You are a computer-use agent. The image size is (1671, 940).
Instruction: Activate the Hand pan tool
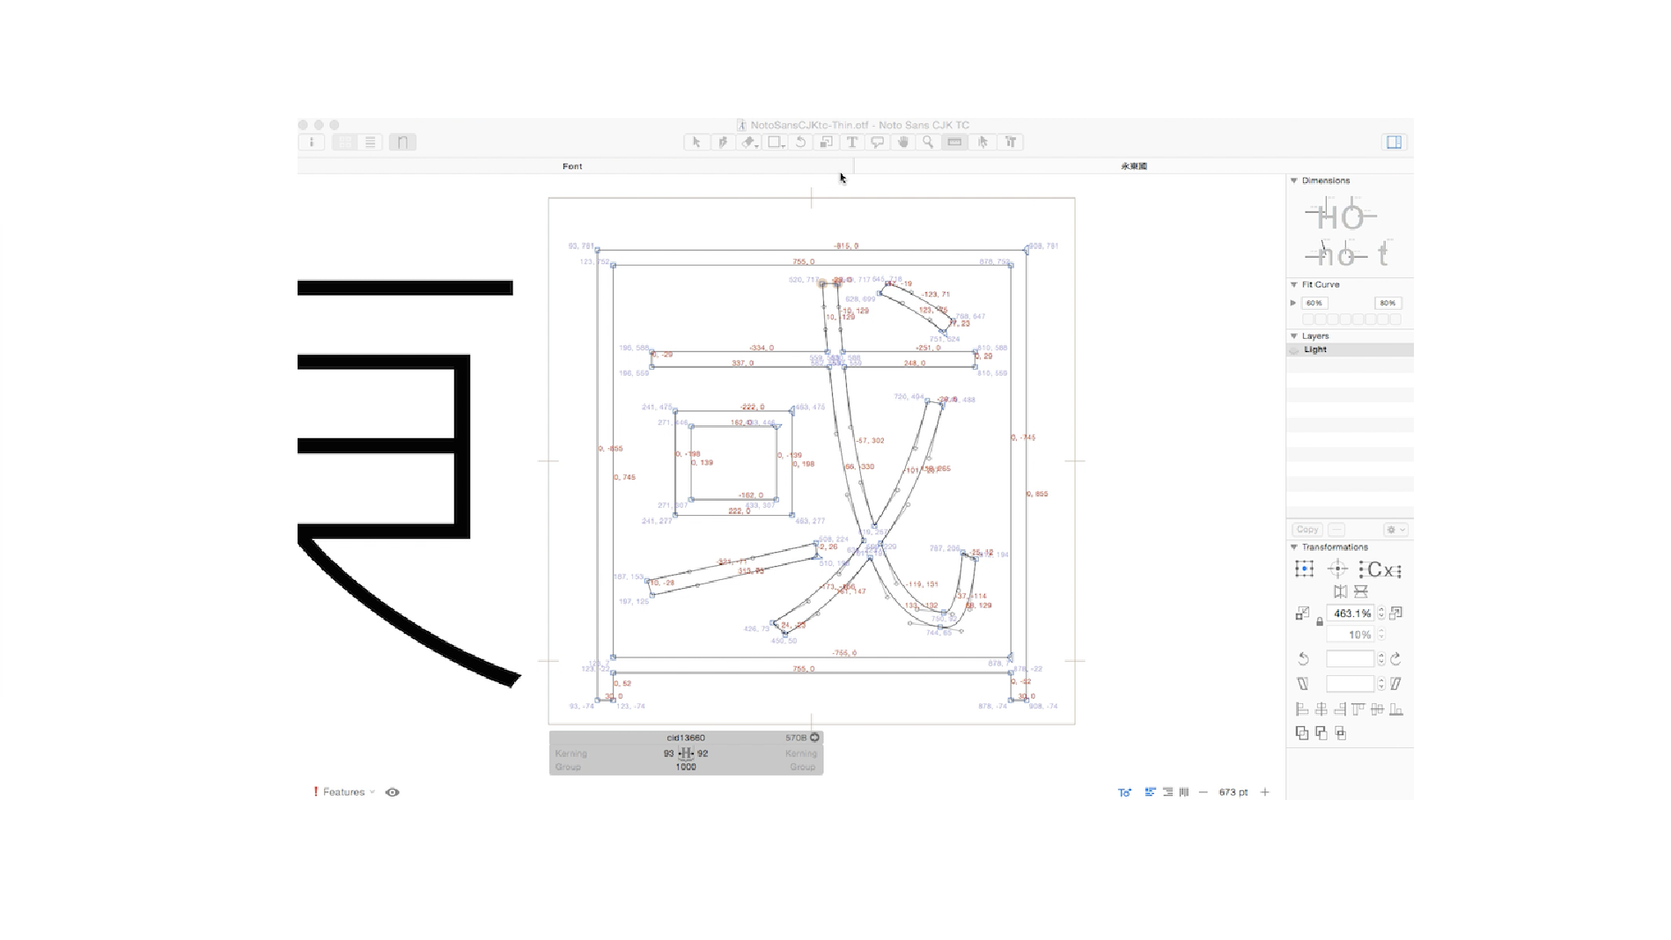click(x=902, y=142)
